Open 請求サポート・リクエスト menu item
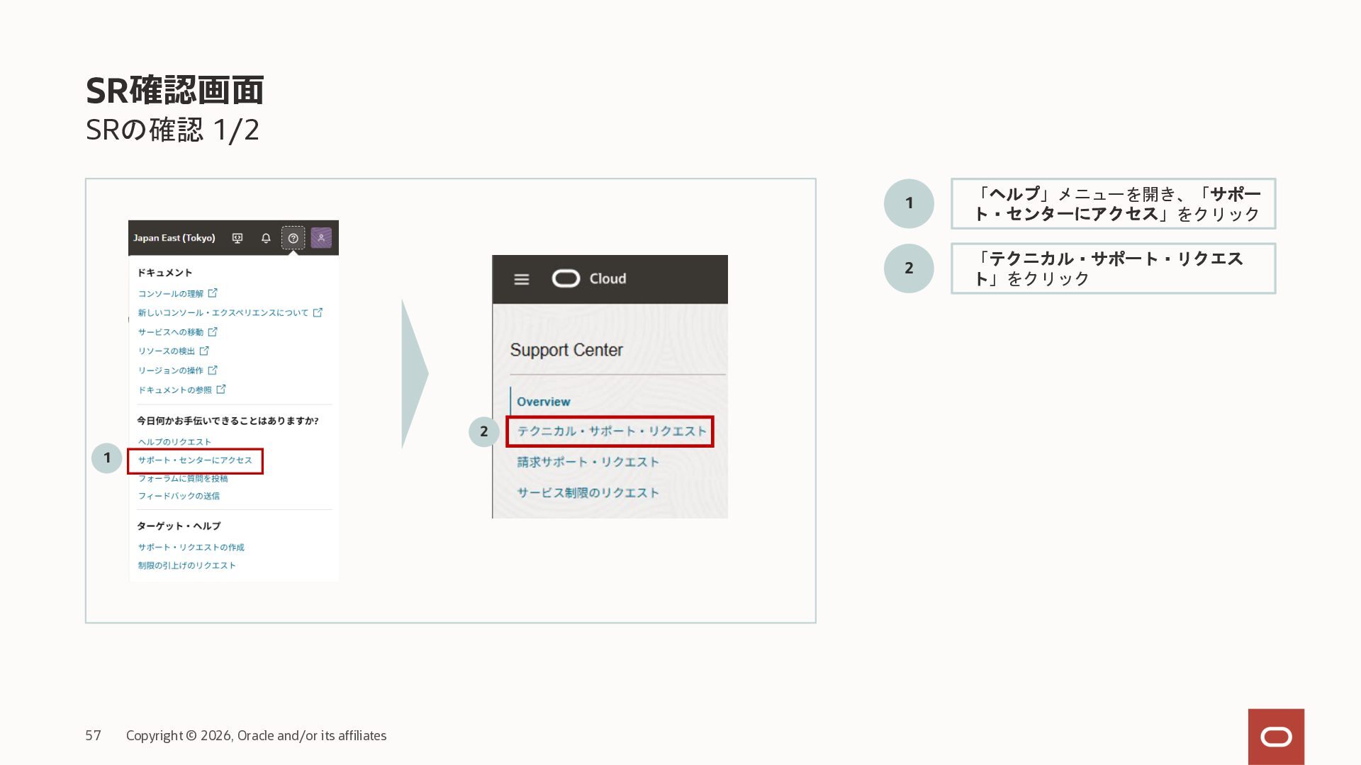The width and height of the screenshot is (1361, 765). click(x=588, y=462)
